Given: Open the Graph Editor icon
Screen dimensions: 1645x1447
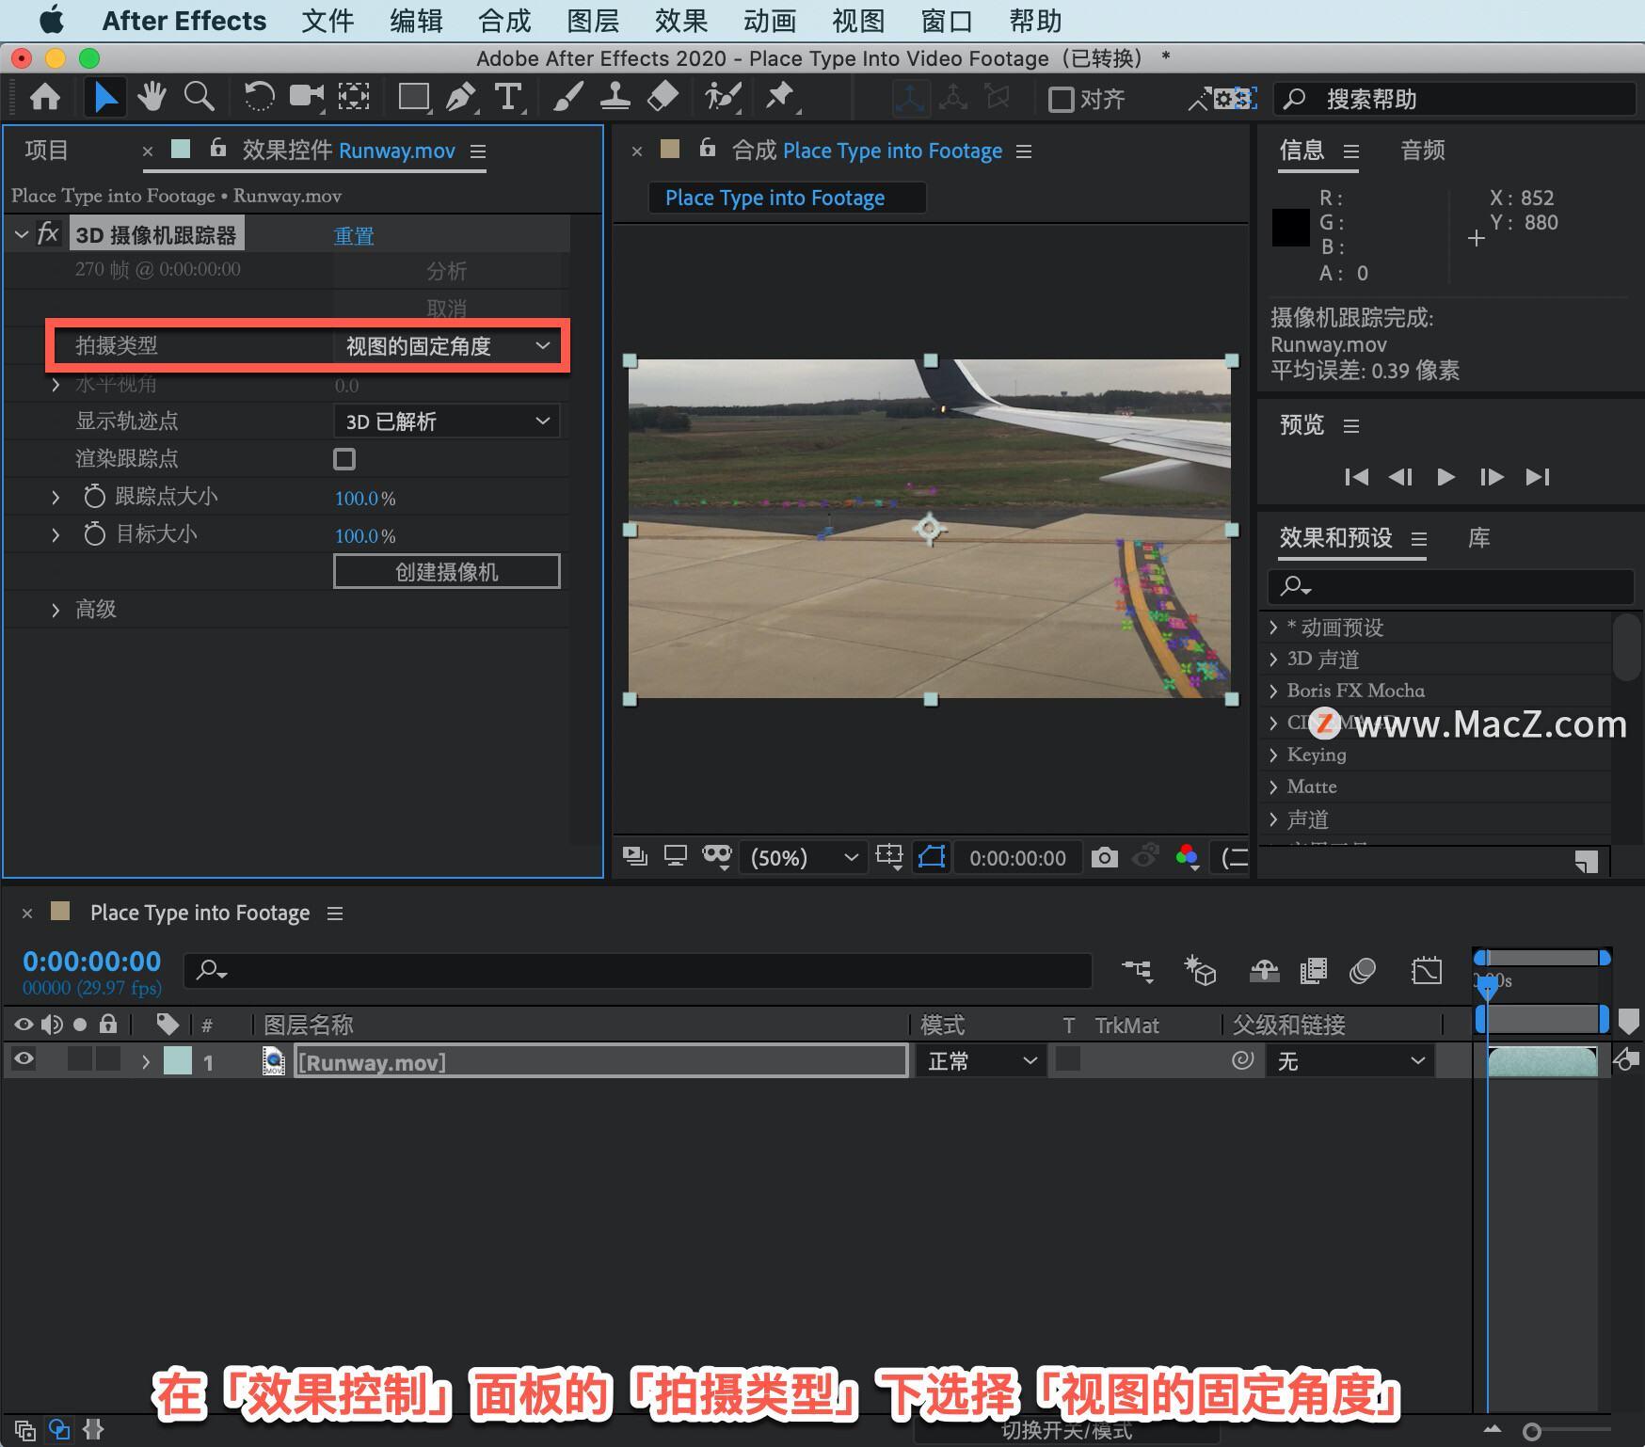Looking at the screenshot, I should [x=1427, y=970].
